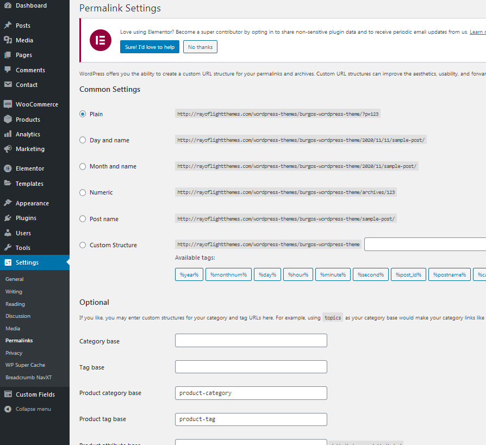This screenshot has width=486, height=445.
Task: Click "Sure! I'd love to help" button
Action: click(x=149, y=47)
